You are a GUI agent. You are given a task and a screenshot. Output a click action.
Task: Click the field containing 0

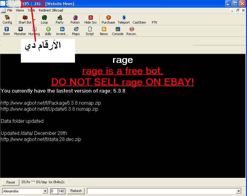point(54,191)
